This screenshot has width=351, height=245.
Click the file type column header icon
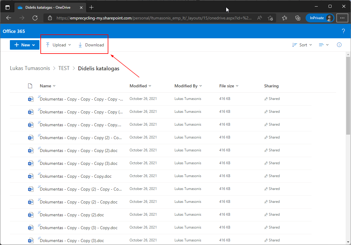[x=30, y=86]
